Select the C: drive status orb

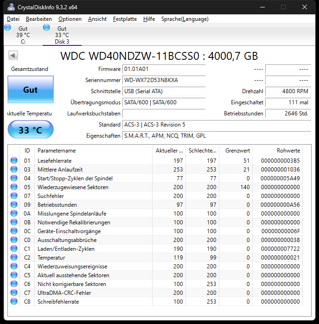[7, 27]
